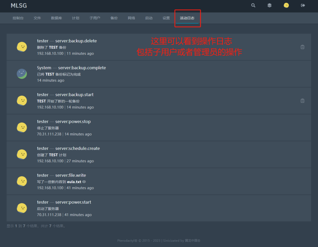Open the 设置 tab
Screen dimensions: 318x247
pos(166,18)
